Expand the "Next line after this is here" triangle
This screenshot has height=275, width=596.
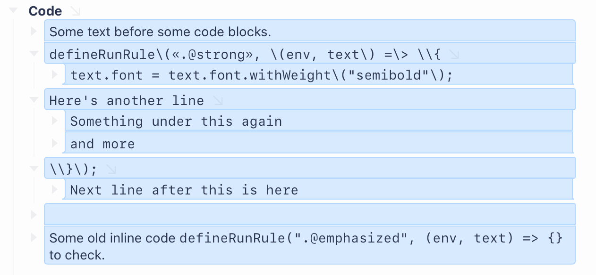tap(55, 189)
